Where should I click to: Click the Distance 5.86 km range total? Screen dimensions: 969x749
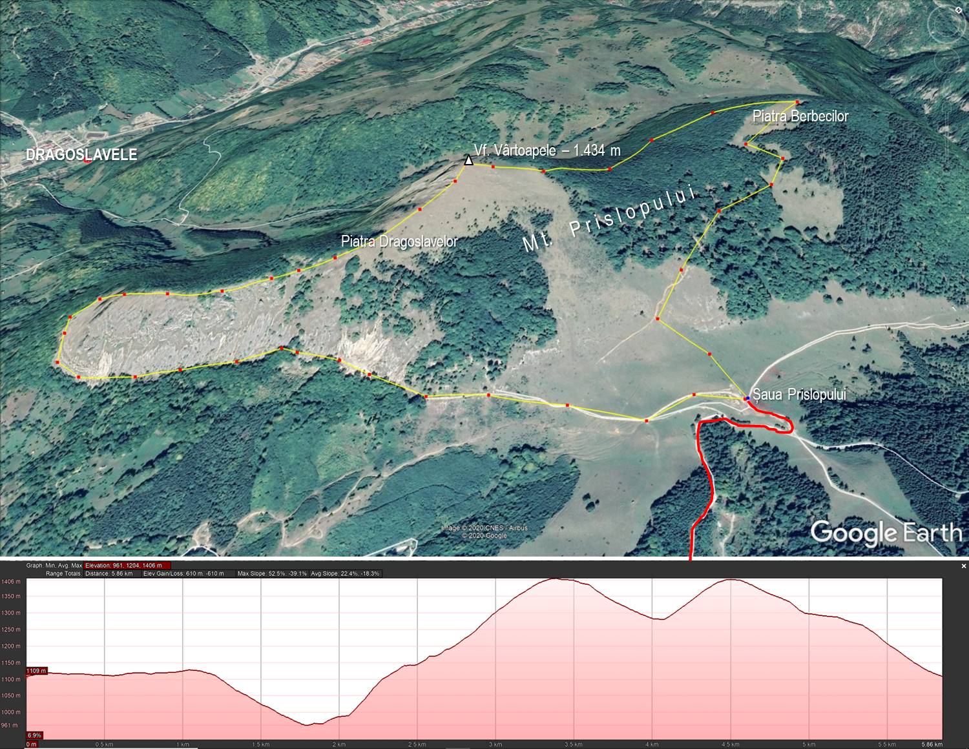pos(110,573)
